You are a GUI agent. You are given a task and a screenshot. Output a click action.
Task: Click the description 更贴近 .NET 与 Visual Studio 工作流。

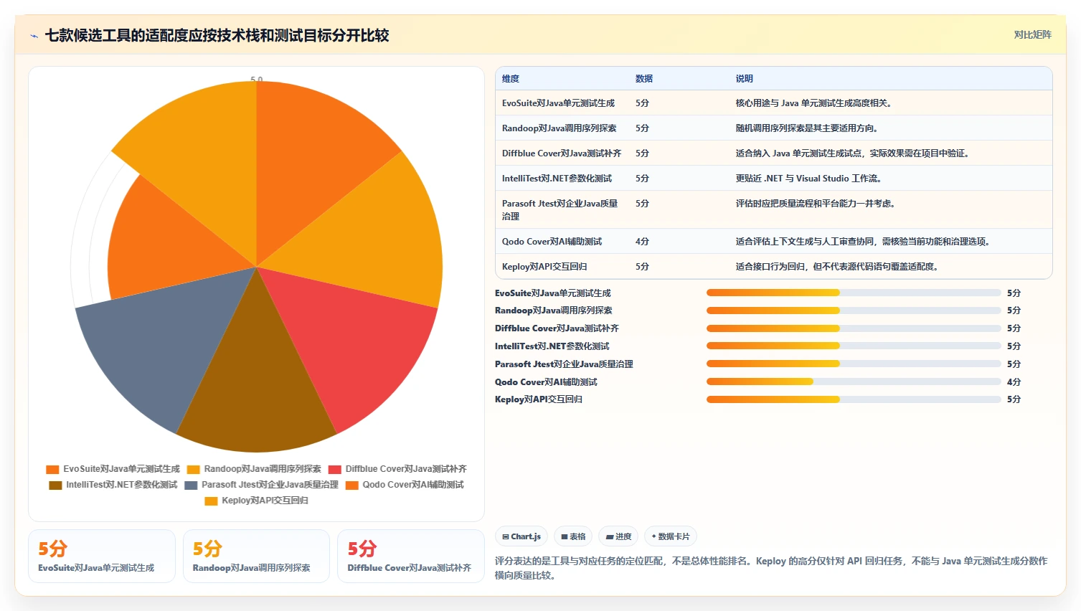coord(809,179)
